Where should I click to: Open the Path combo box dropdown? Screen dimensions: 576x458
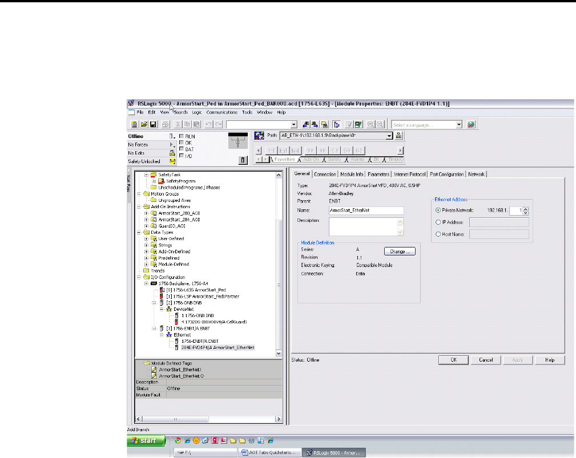point(389,136)
